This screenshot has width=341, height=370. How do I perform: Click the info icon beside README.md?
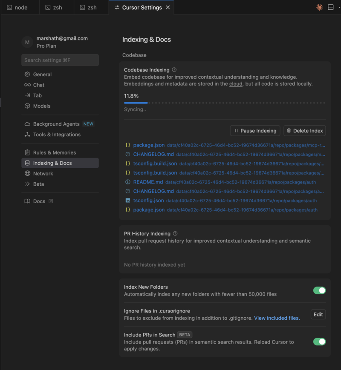[x=128, y=182]
